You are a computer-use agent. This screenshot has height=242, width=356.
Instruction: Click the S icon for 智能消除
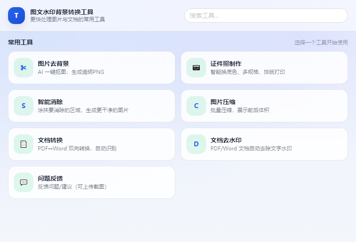(24, 106)
